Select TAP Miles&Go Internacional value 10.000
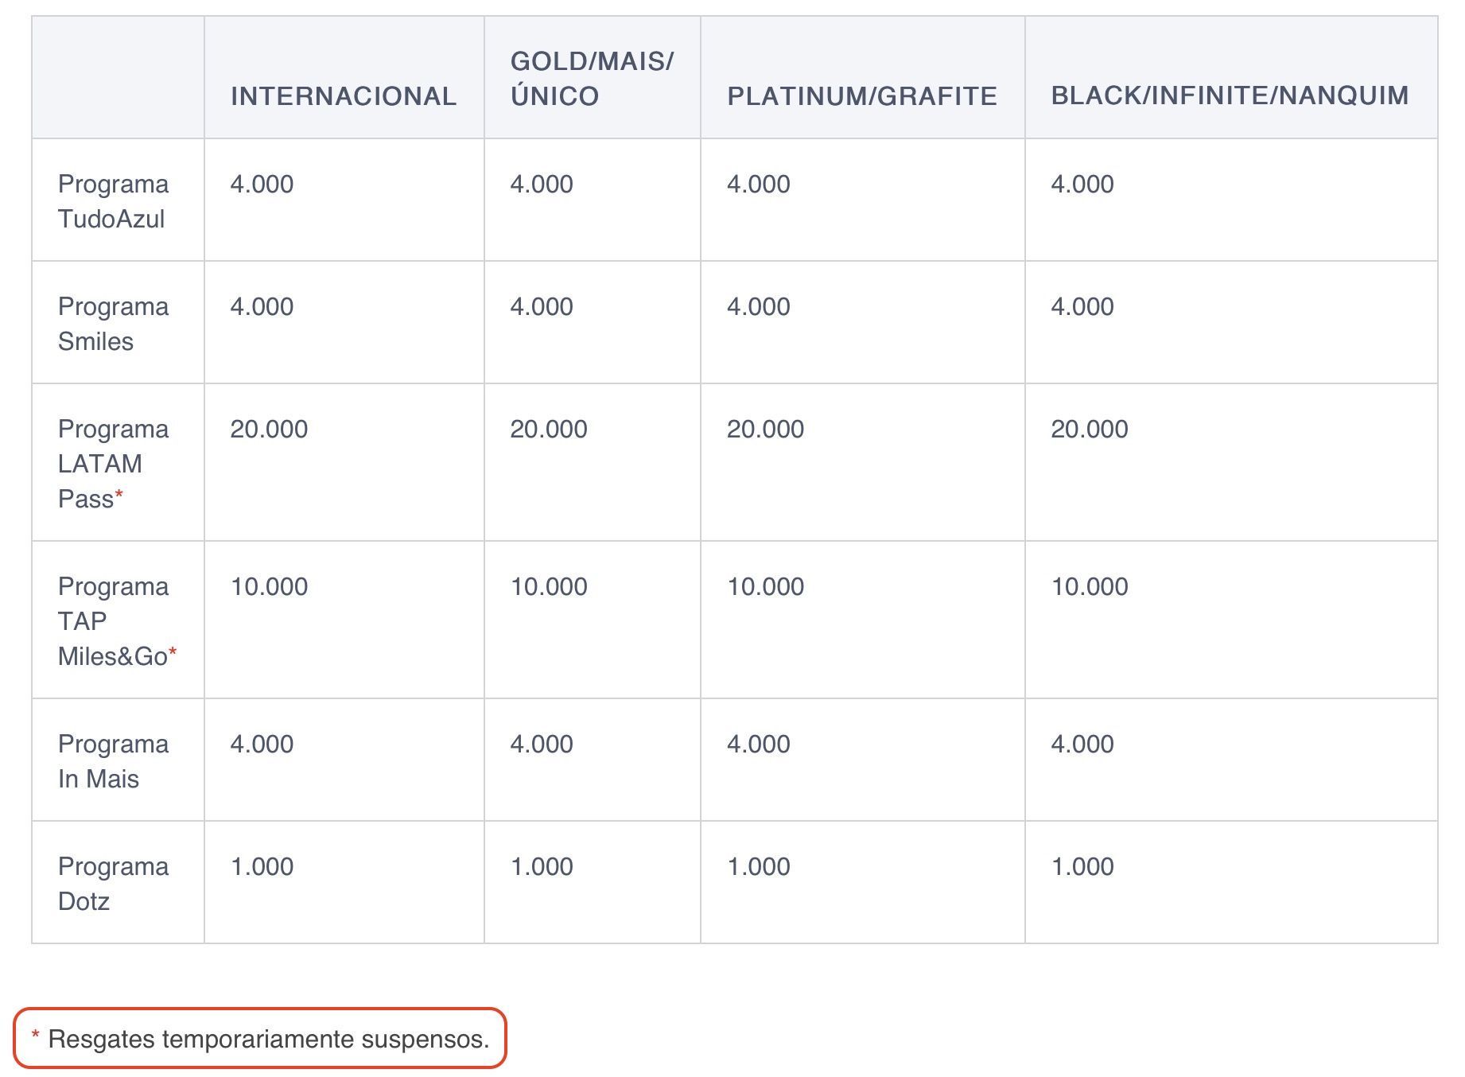 (269, 587)
